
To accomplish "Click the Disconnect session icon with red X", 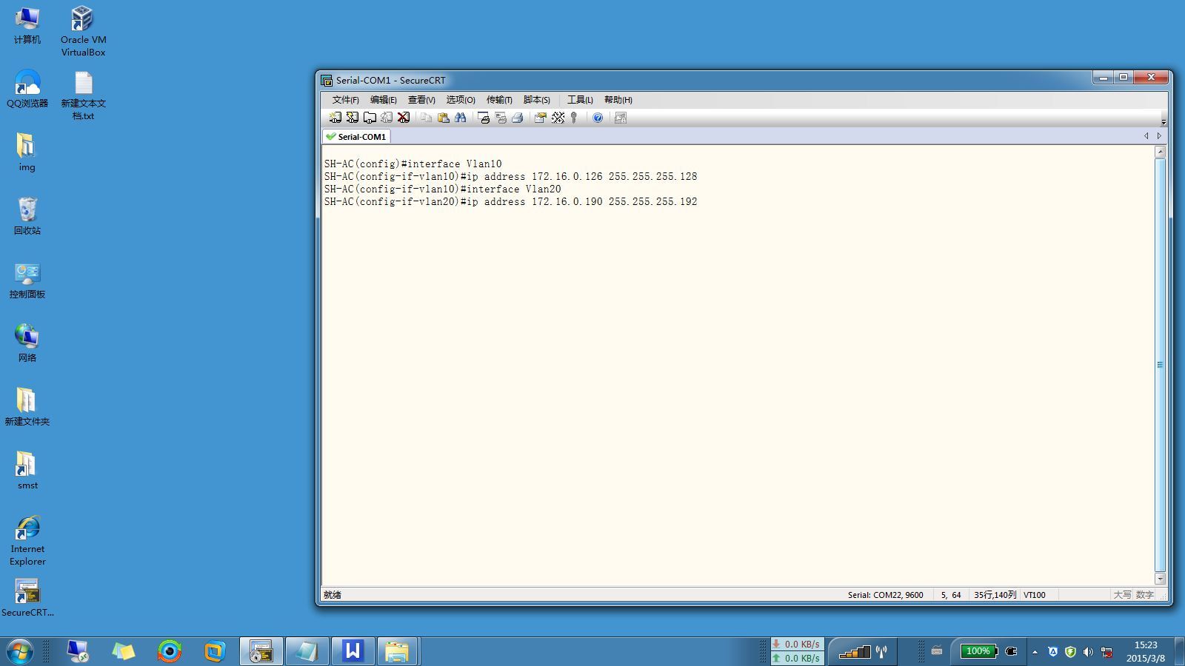I will click(404, 118).
